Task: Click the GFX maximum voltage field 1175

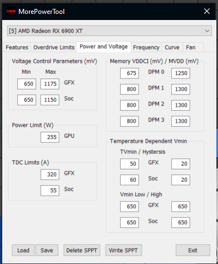Action: [50, 84]
